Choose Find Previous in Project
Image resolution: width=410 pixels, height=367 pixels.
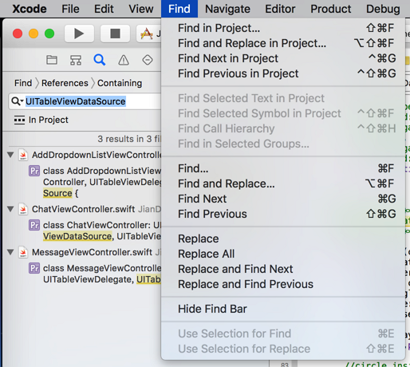283,73
